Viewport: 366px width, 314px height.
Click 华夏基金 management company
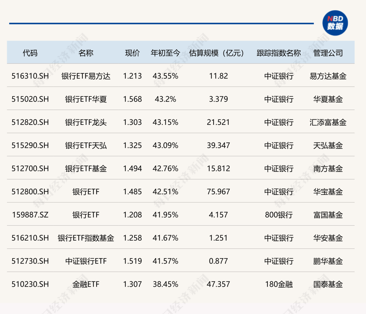[x=327, y=99]
